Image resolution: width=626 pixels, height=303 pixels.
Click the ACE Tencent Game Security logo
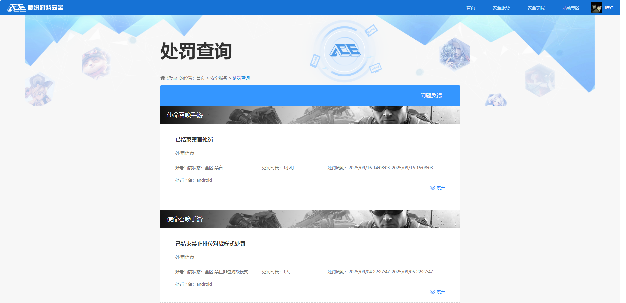[x=35, y=7]
